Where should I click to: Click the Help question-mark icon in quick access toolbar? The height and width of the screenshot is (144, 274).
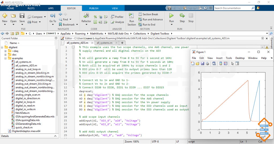point(205,8)
